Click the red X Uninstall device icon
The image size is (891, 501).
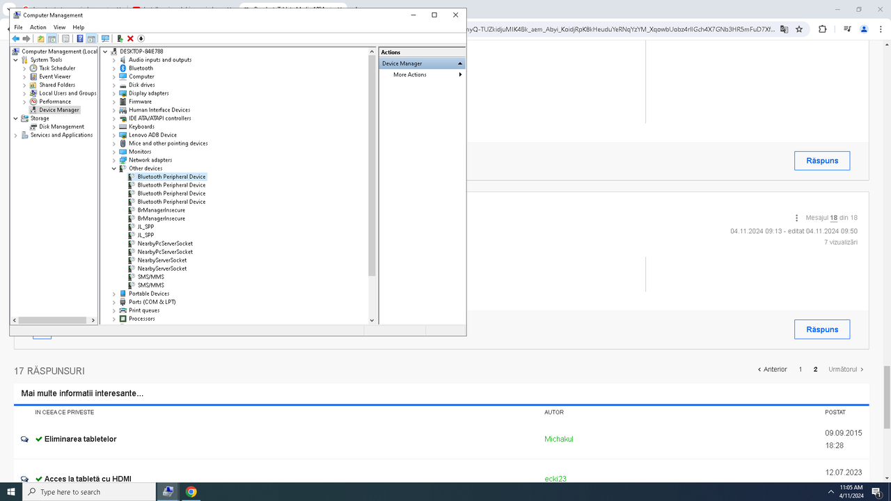[130, 39]
